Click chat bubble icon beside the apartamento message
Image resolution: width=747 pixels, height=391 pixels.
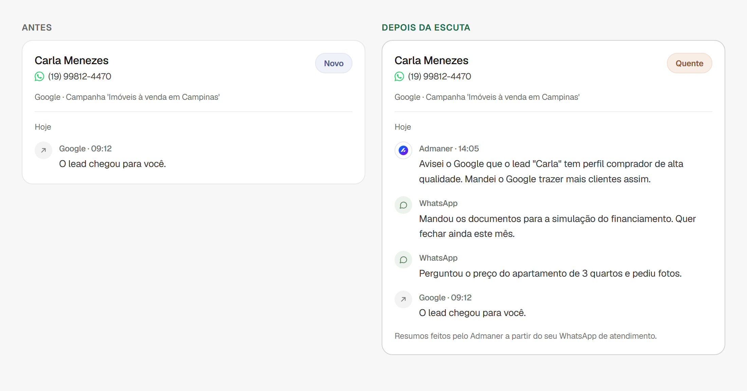(x=403, y=260)
